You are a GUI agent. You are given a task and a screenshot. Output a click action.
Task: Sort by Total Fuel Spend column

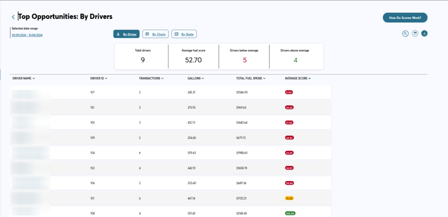[251, 79]
